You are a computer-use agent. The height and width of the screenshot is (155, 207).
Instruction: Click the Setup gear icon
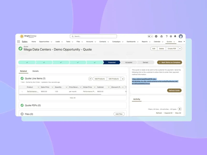point(171,37)
